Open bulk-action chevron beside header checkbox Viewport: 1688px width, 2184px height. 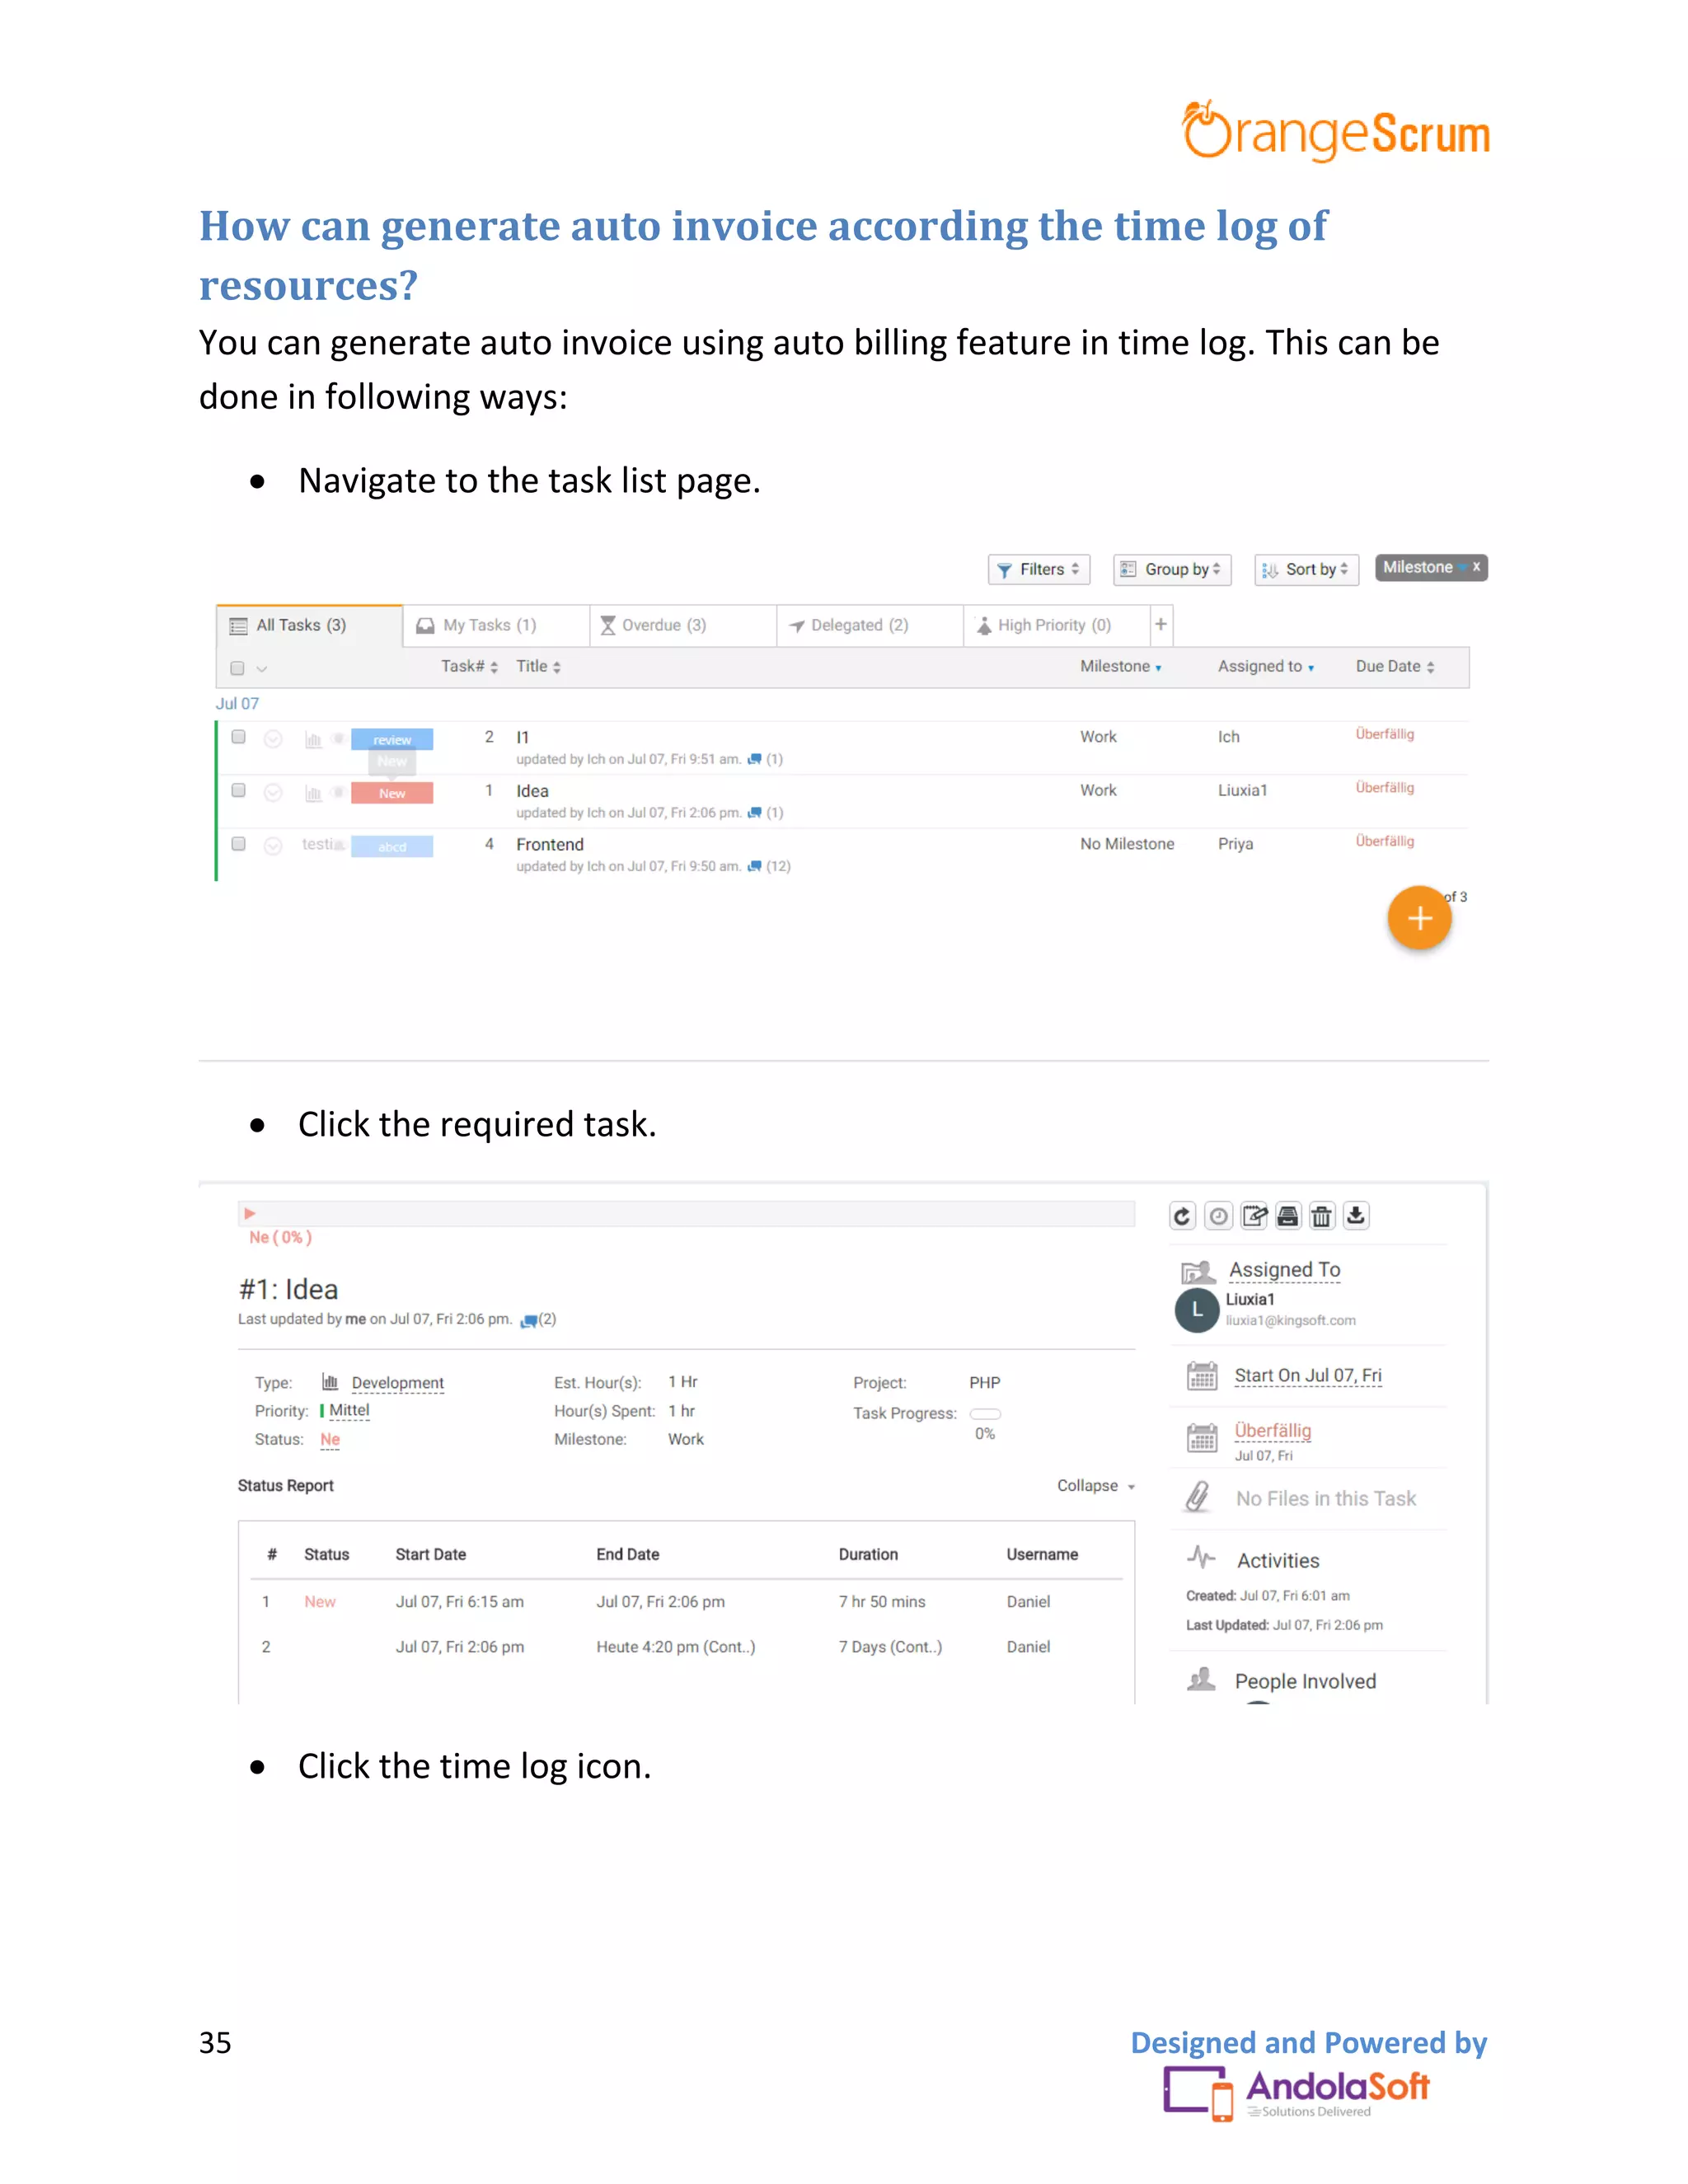262,668
